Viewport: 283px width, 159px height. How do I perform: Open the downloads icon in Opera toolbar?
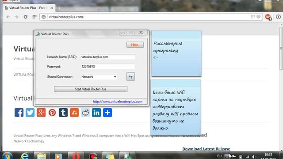click(278, 17)
